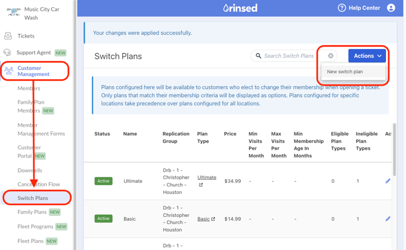Click the Basic name cell
The image size is (406, 250).
[129, 219]
